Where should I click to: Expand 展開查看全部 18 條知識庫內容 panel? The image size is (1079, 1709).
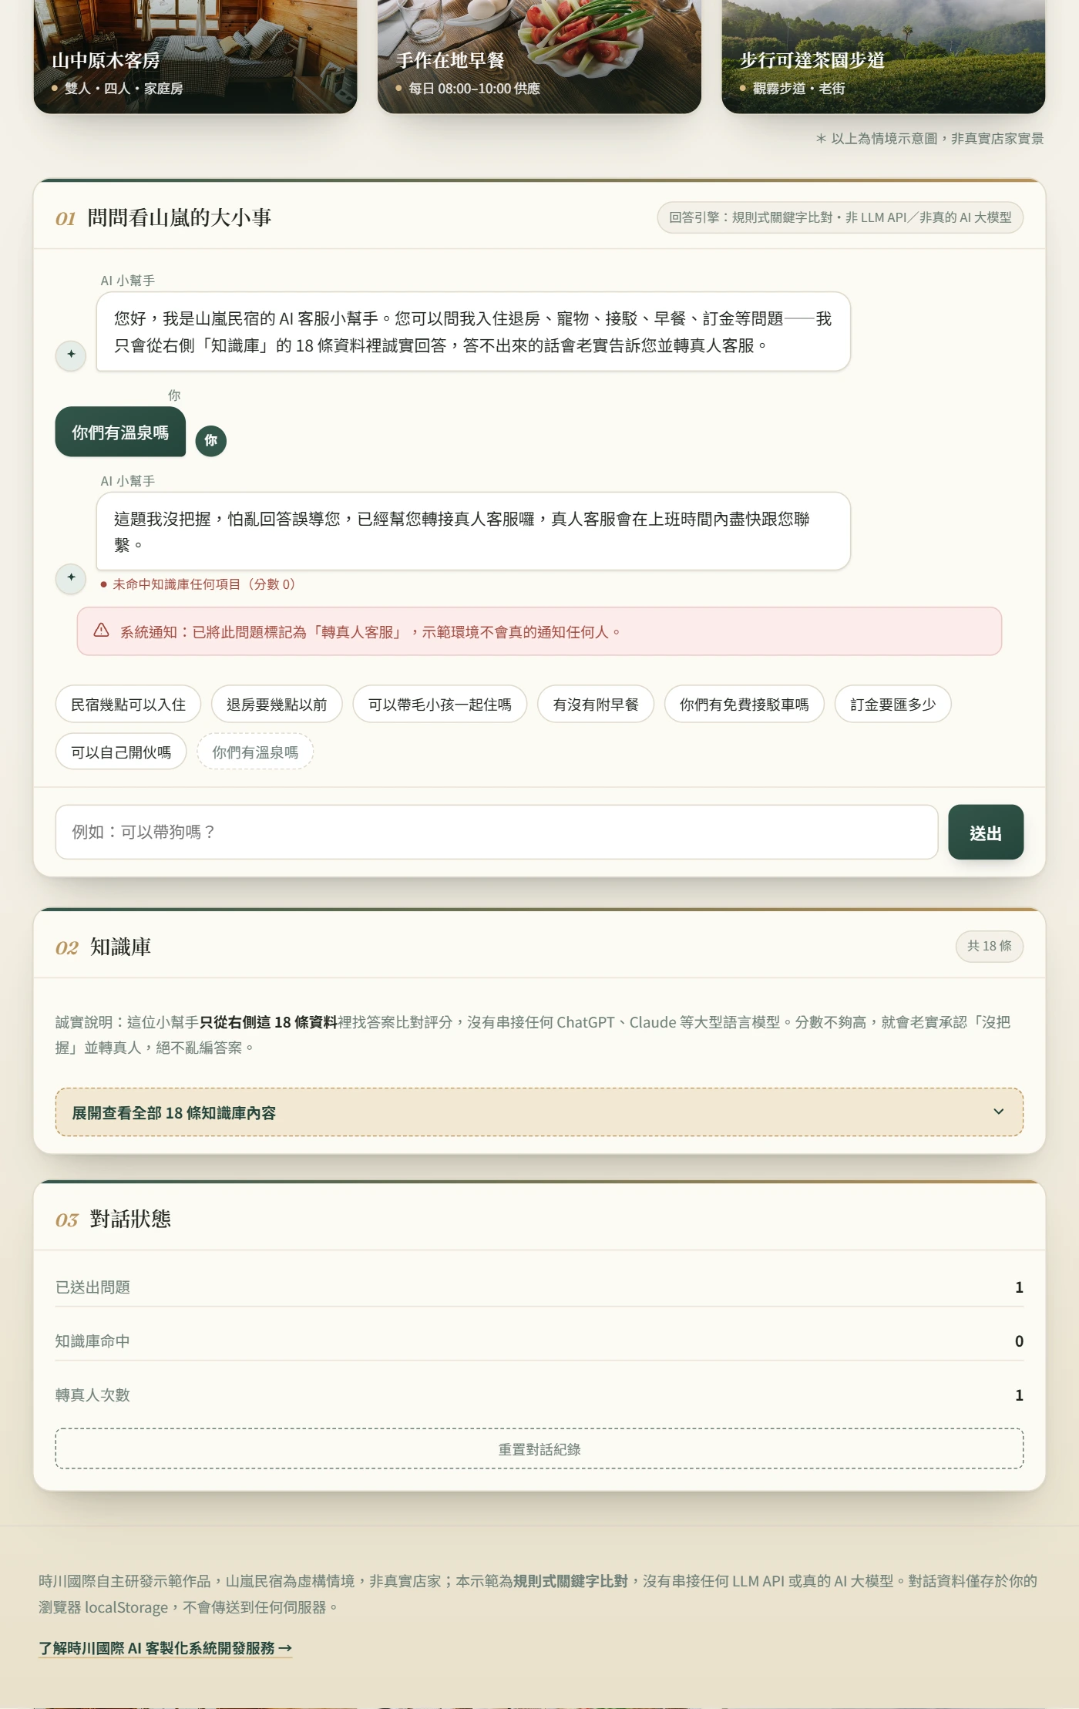pos(539,1112)
